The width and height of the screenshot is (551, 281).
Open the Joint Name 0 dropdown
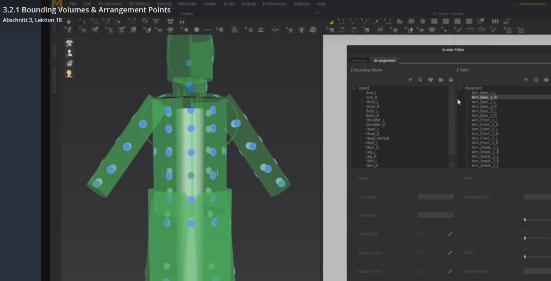click(x=436, y=197)
